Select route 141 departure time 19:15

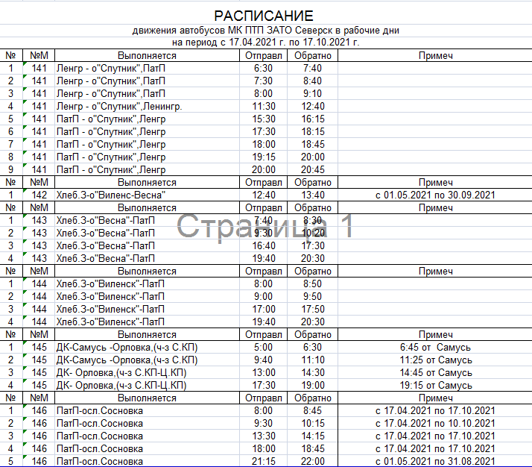tap(264, 157)
